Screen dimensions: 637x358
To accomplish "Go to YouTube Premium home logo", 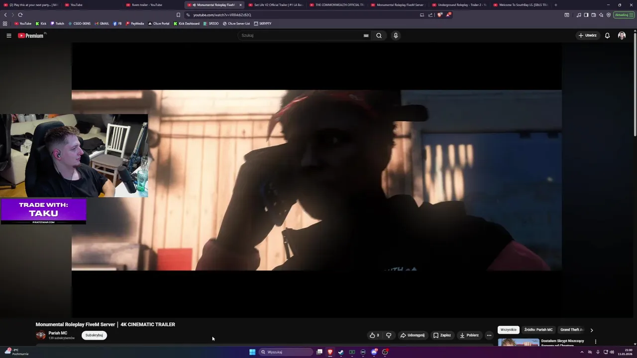I will click(x=32, y=35).
